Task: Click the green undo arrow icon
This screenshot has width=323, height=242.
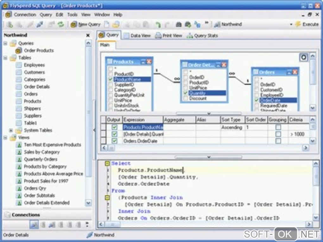Action: tap(158, 24)
